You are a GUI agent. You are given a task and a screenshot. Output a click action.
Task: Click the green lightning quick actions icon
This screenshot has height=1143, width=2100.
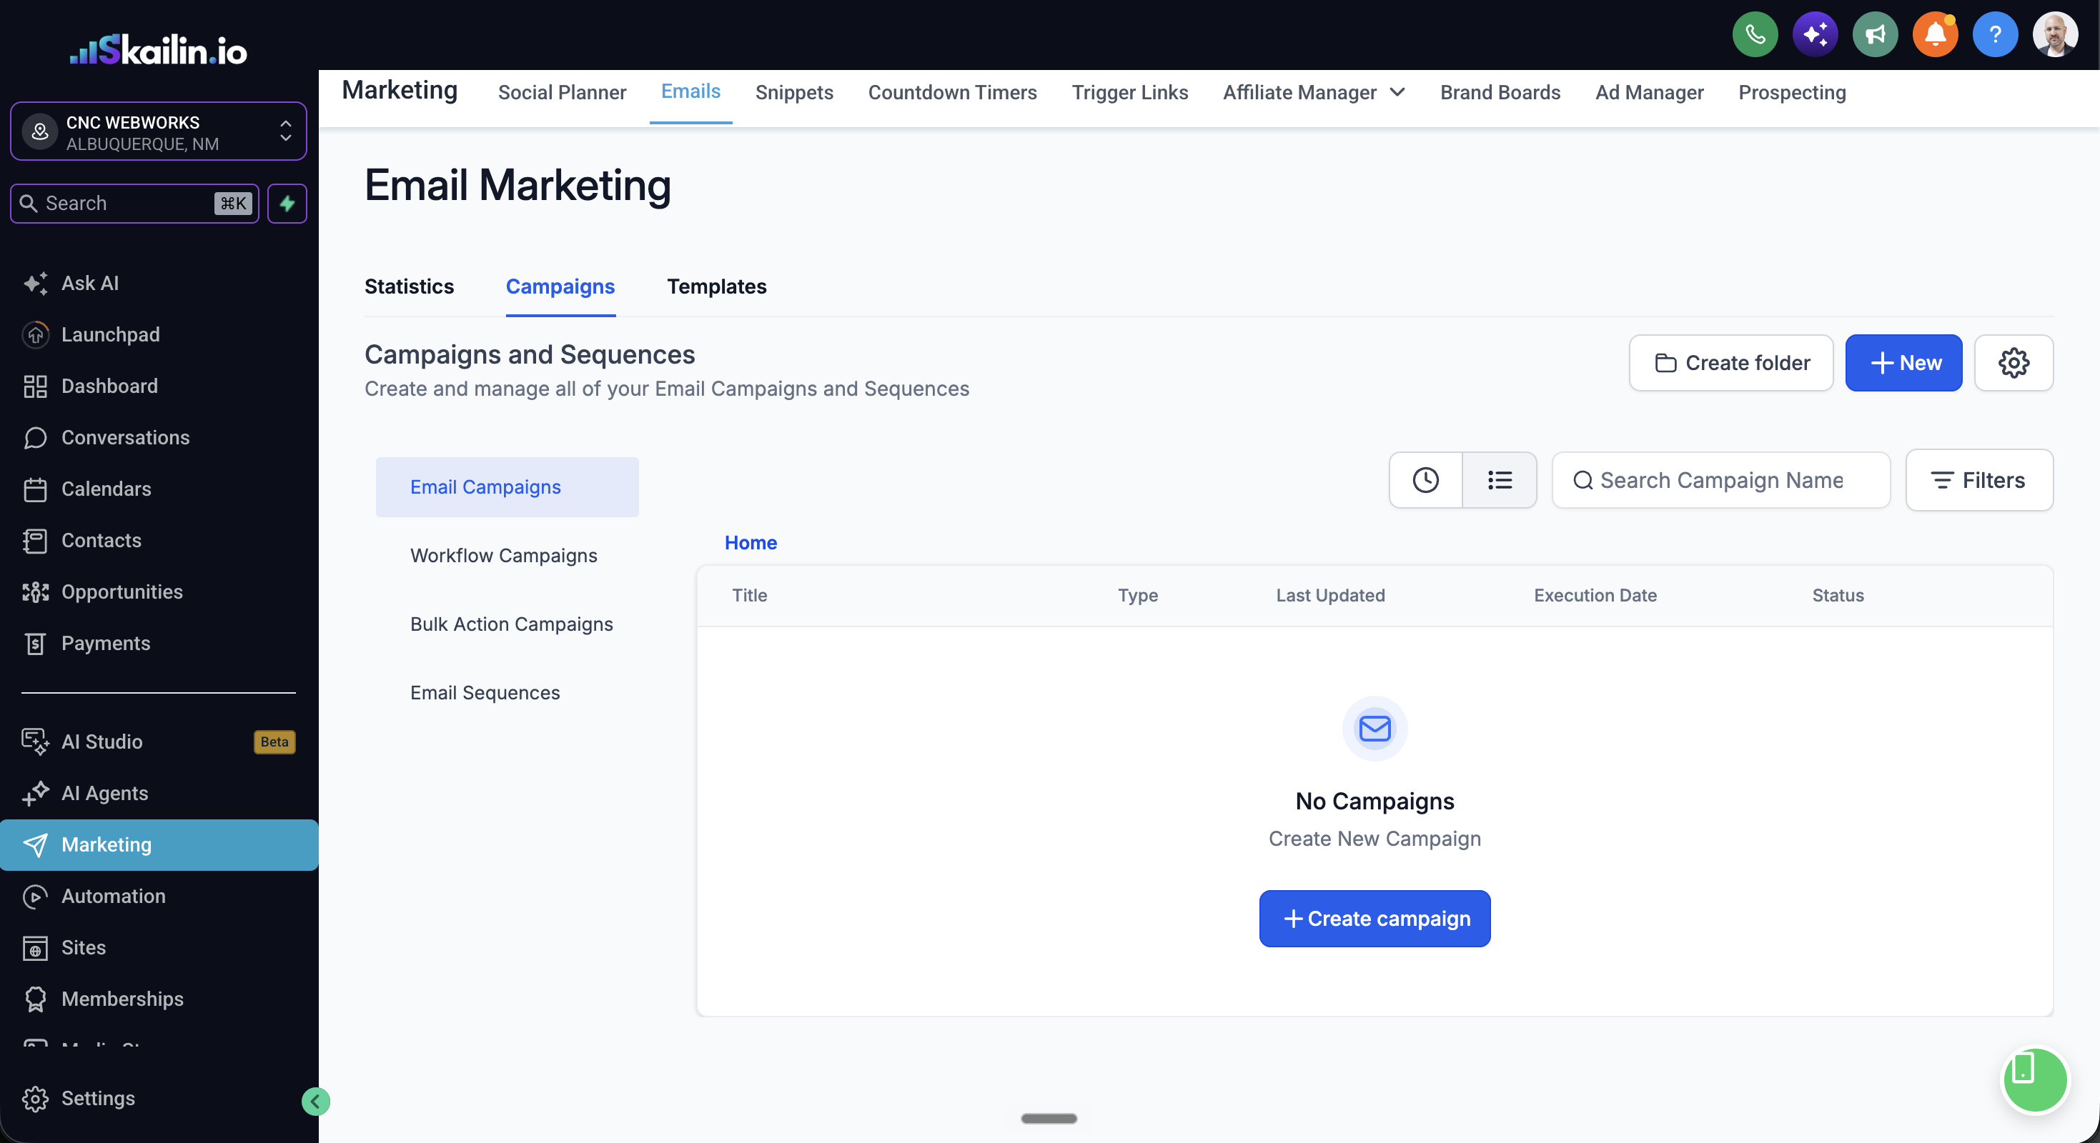pyautogui.click(x=287, y=203)
